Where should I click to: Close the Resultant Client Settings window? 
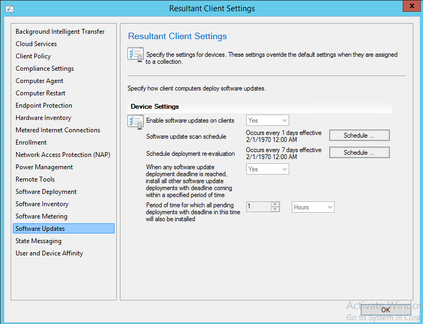[410, 6]
